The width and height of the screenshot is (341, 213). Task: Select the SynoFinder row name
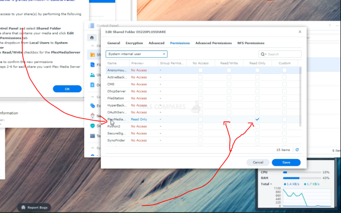[116, 140]
